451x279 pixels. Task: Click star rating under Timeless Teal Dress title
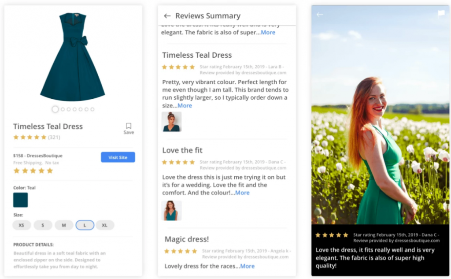tap(30, 138)
